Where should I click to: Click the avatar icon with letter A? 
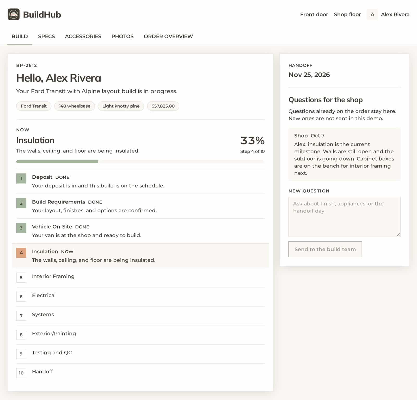click(x=372, y=14)
